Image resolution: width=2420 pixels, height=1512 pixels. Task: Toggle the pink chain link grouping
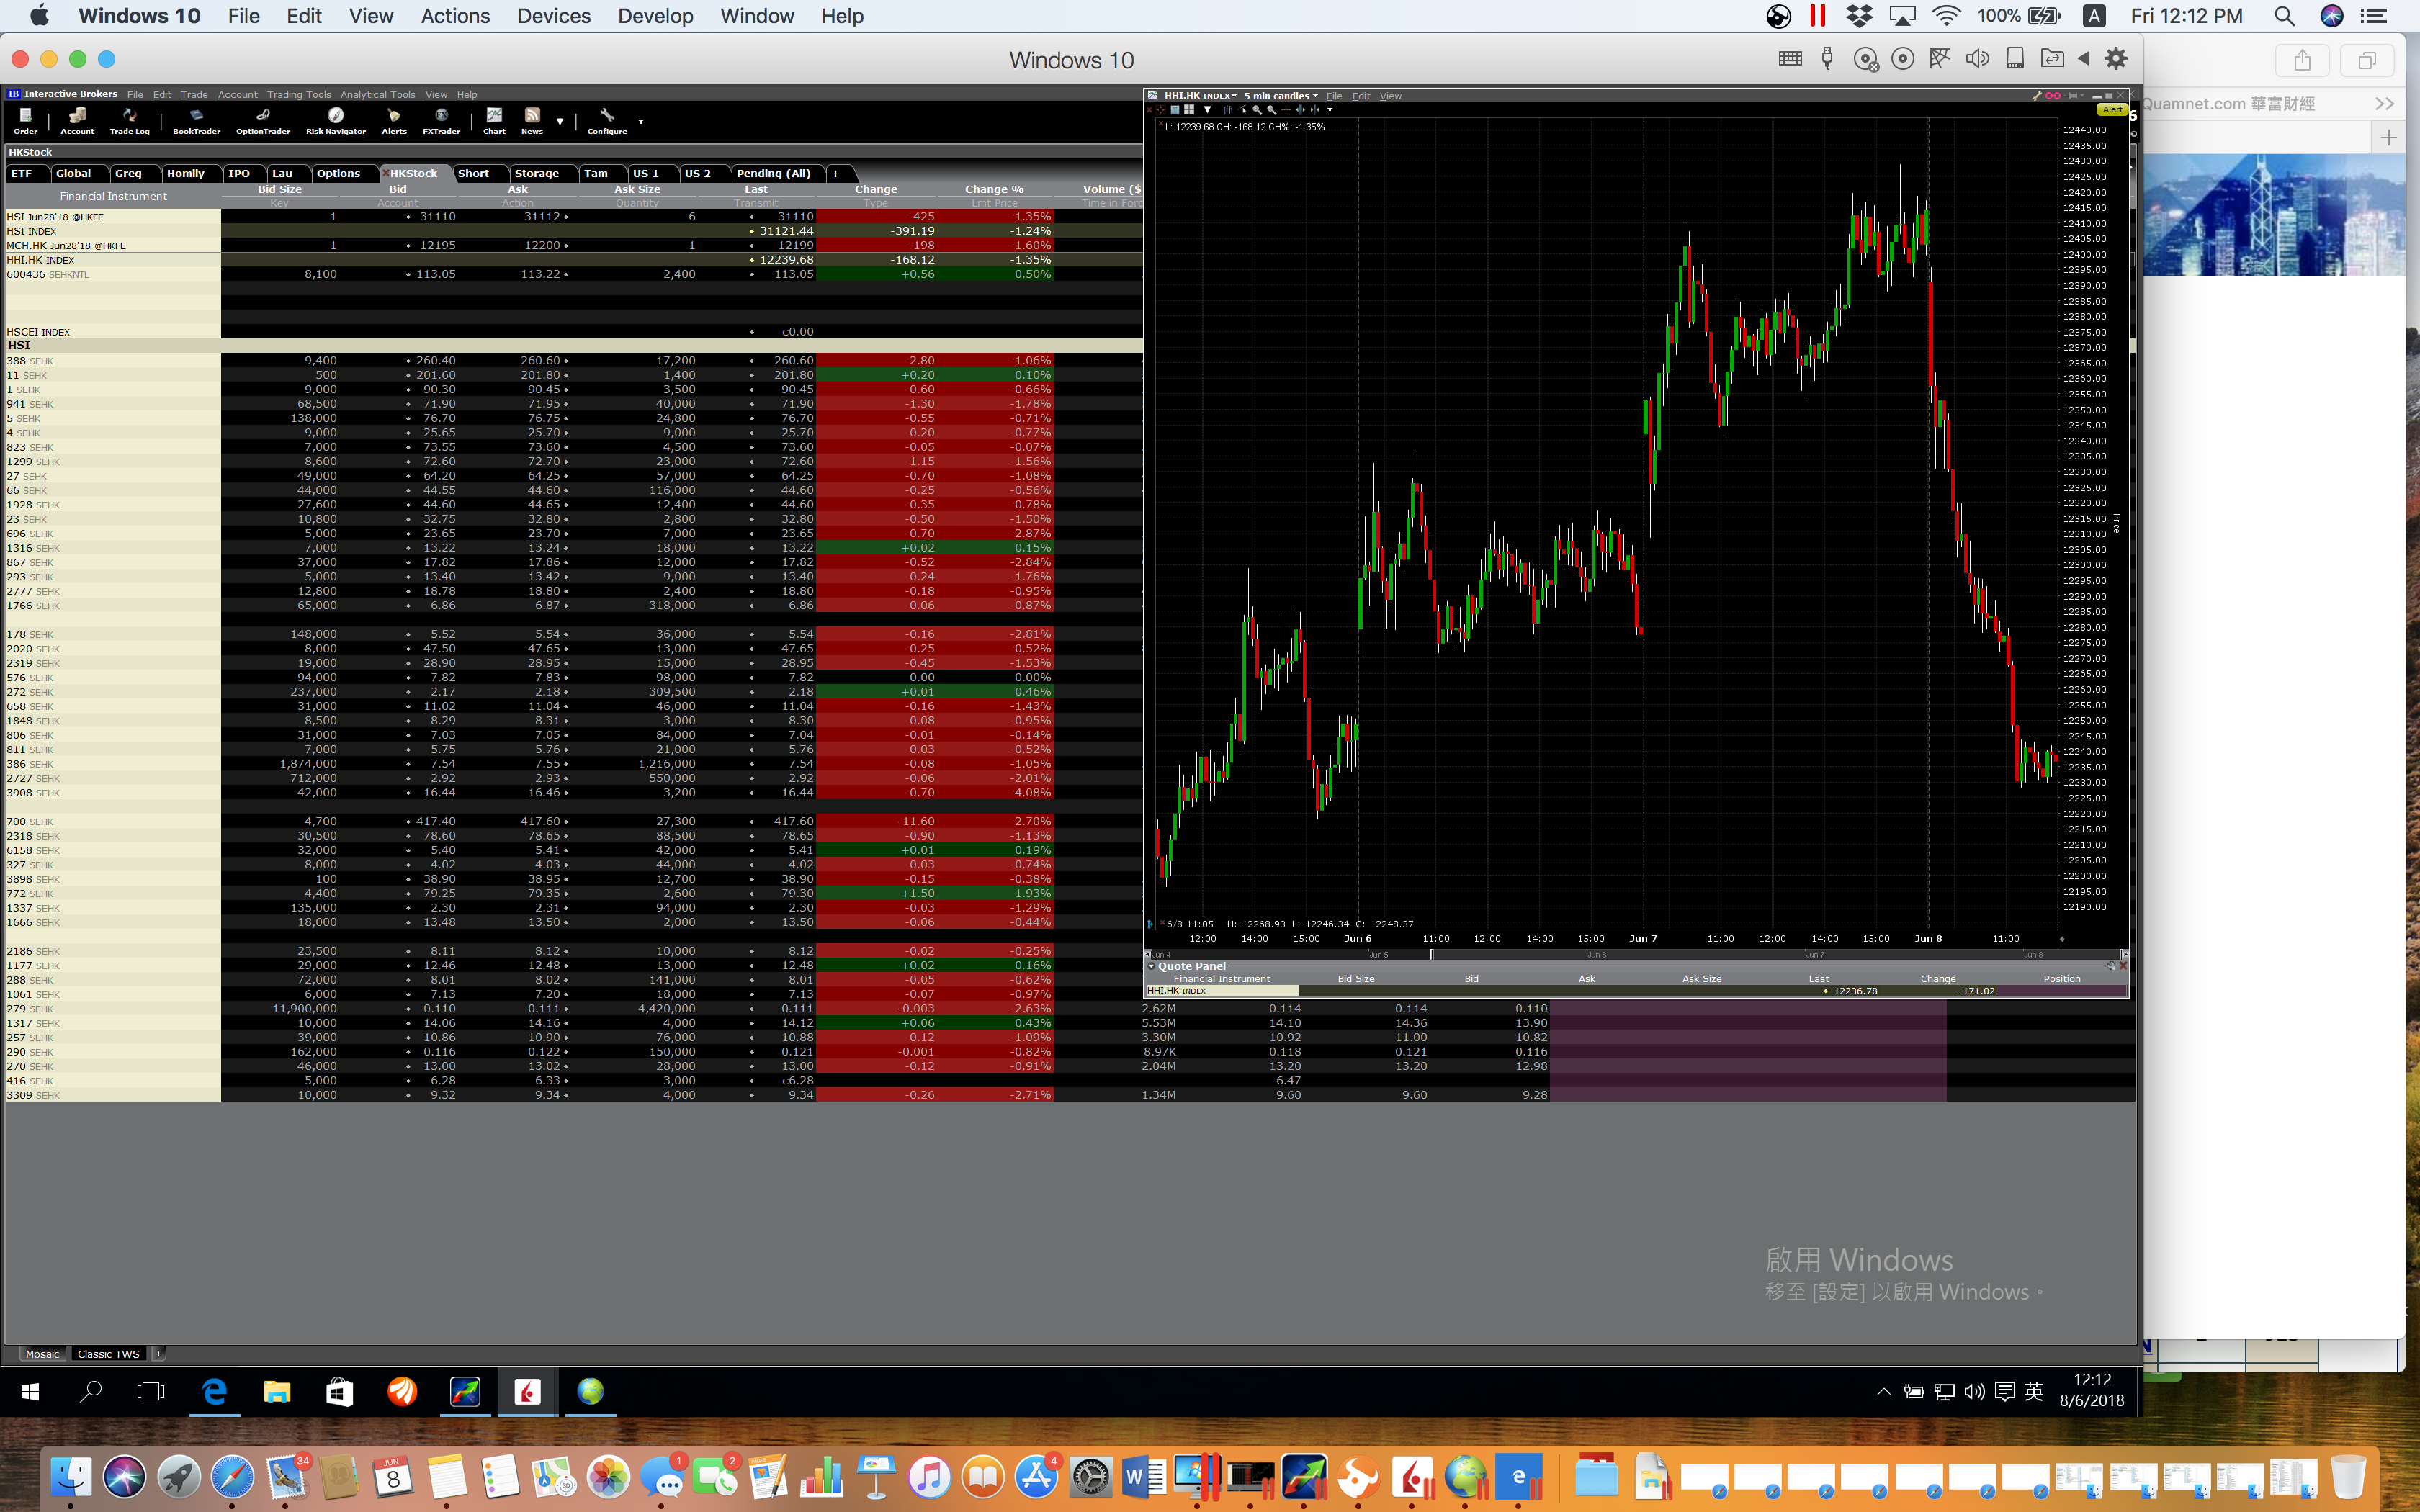tap(2052, 96)
